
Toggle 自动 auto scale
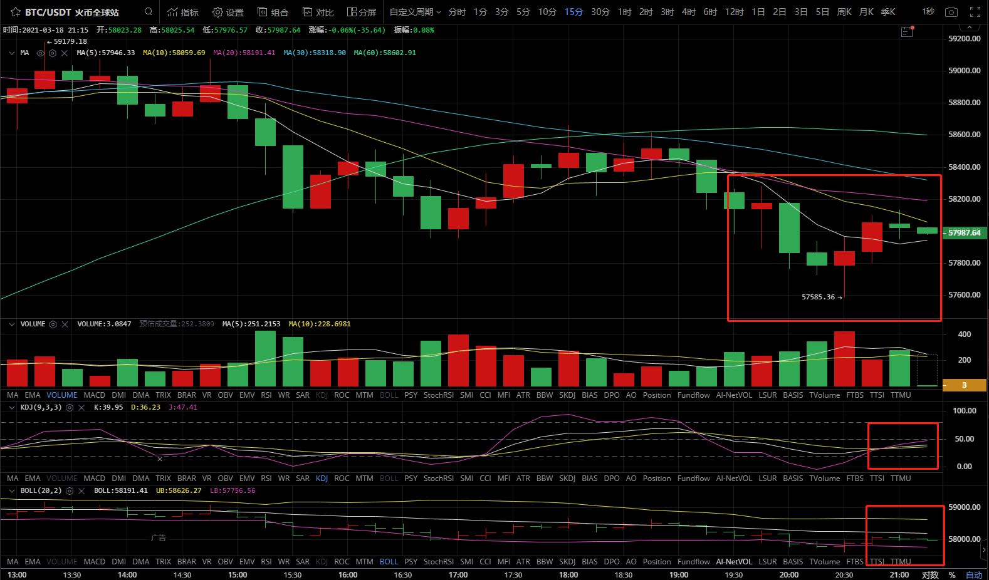coord(974,574)
